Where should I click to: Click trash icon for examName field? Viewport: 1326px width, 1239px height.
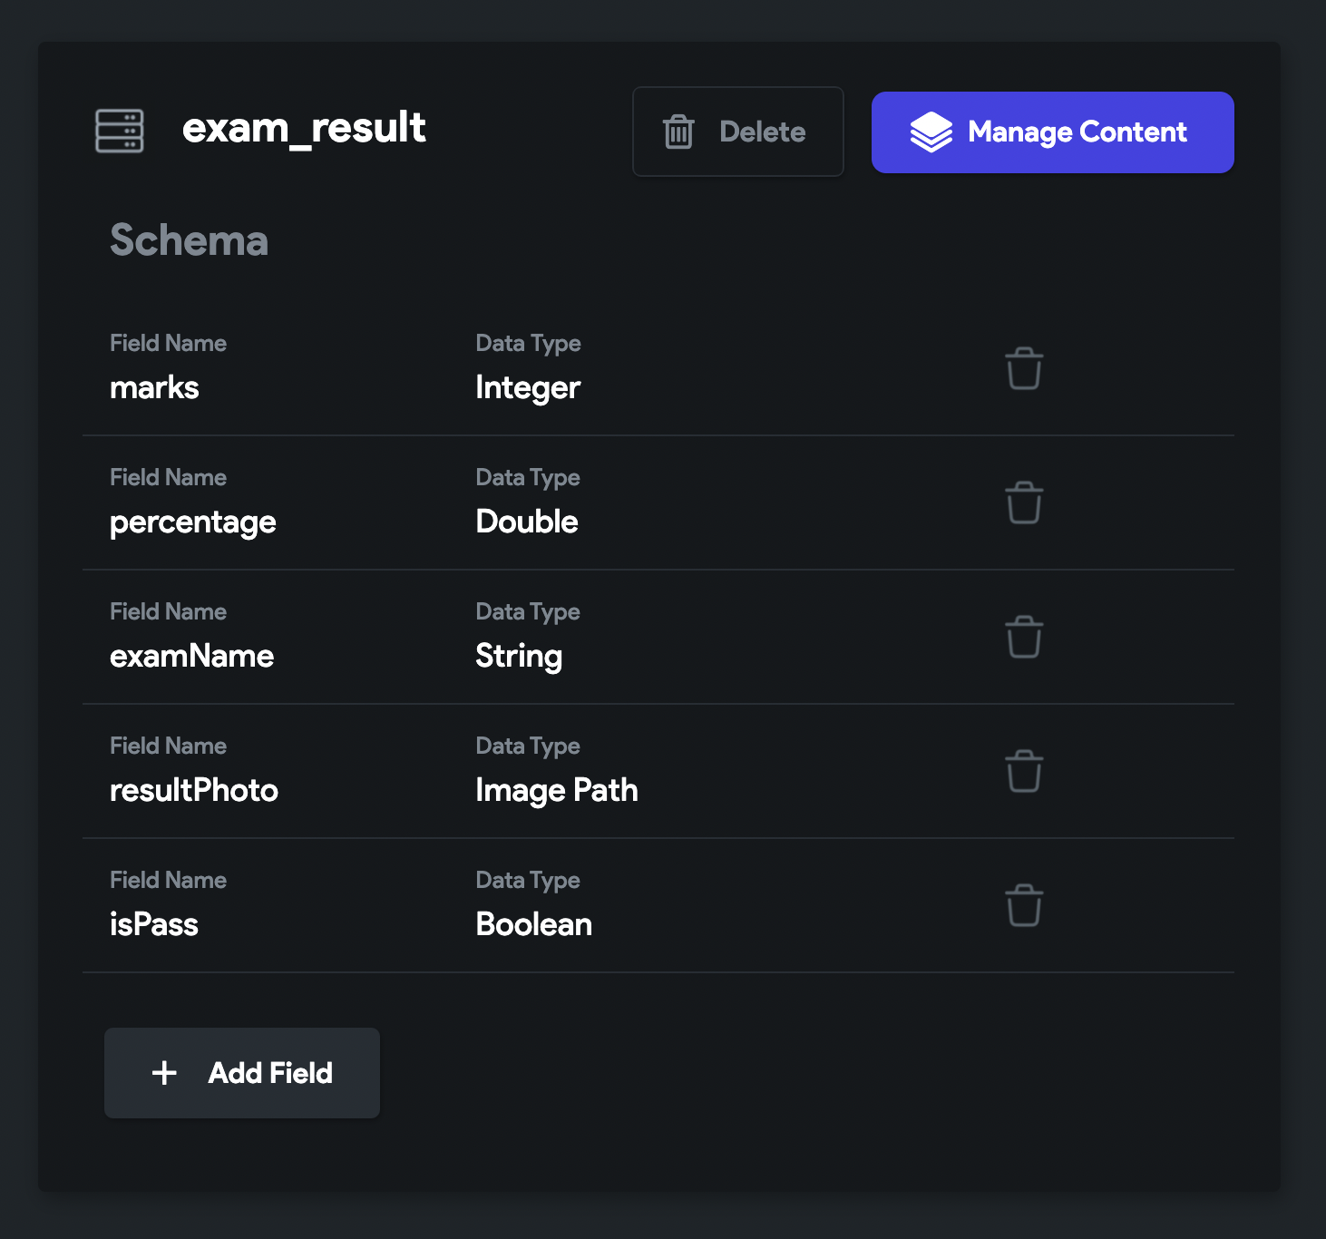coord(1024,637)
